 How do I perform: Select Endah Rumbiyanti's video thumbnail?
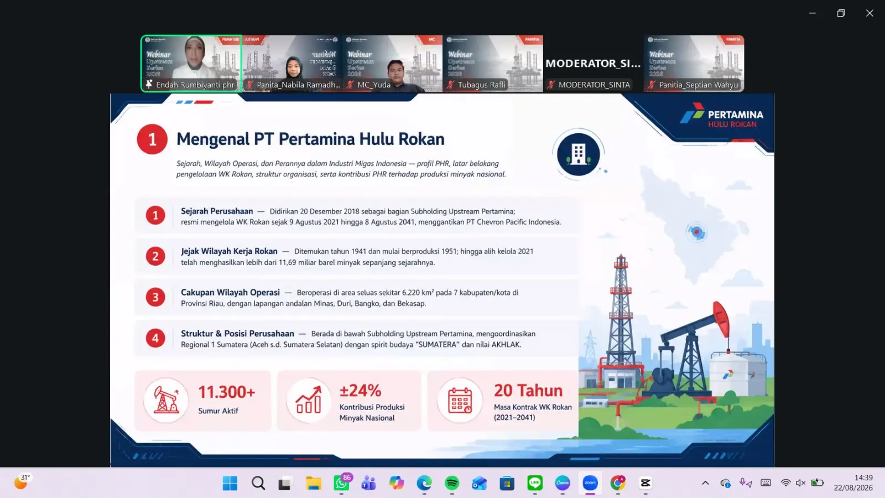tap(191, 64)
